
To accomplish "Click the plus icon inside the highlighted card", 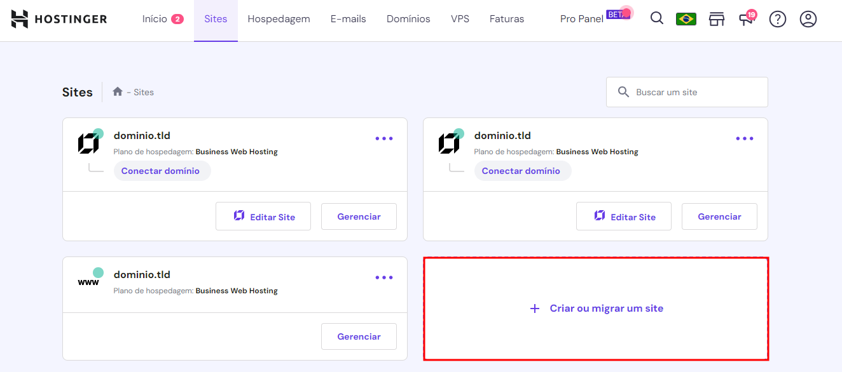I will pos(534,309).
